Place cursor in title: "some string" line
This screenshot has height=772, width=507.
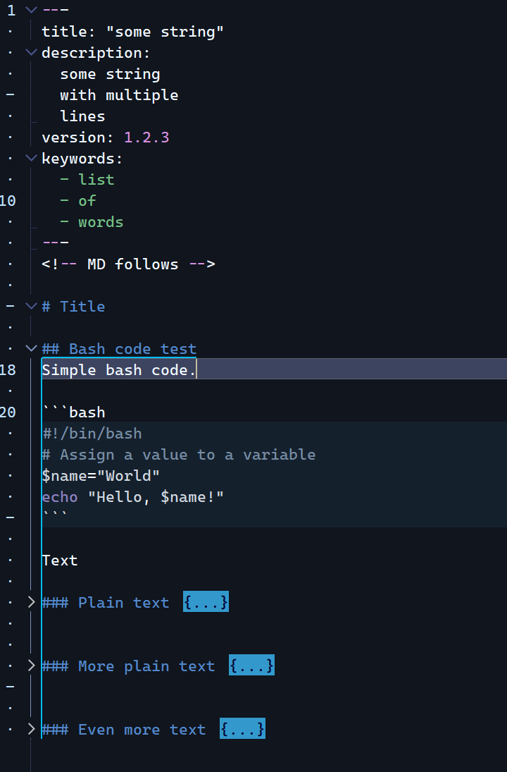(132, 32)
